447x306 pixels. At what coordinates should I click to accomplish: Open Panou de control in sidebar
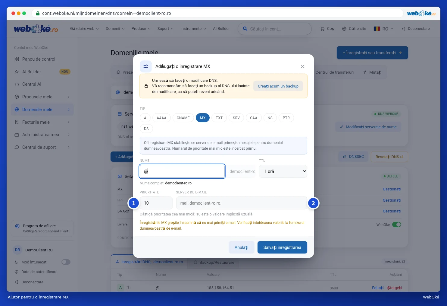click(x=42, y=59)
